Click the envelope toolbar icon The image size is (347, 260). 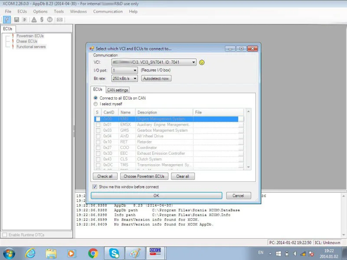click(x=59, y=19)
